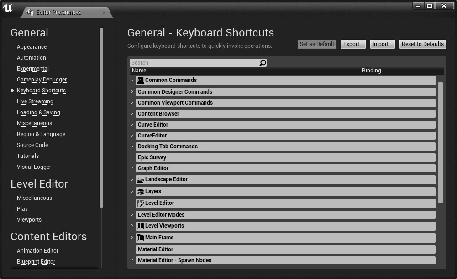This screenshot has height=279, width=457.
Task: Expand the Epic Survey category
Action: point(132,157)
